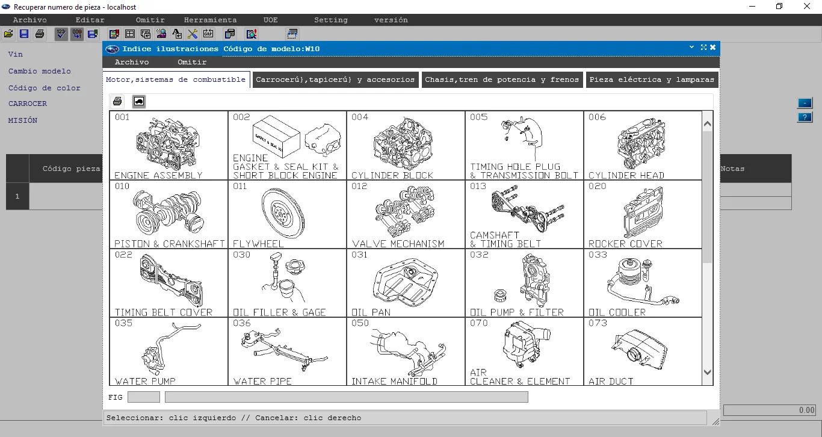Click the scroll up arrow of the illustration list
This screenshot has width=822, height=437.
pos(707,124)
